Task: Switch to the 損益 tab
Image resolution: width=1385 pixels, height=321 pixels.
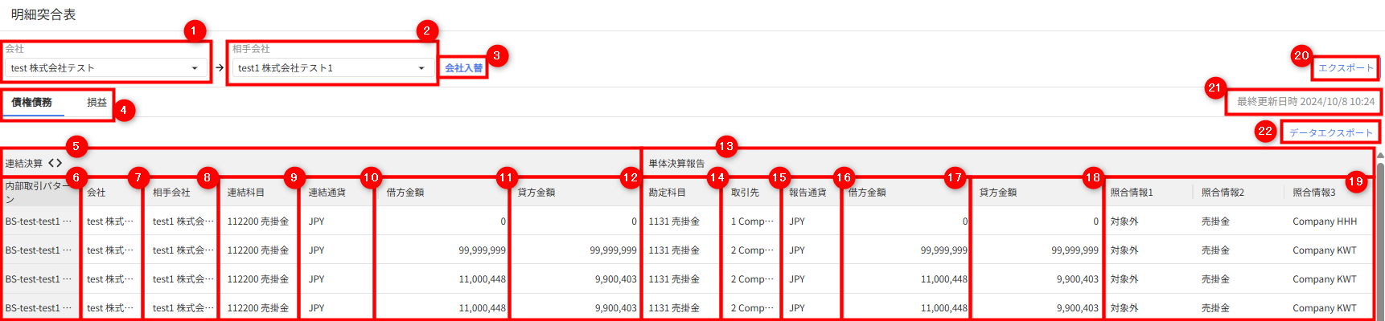Action: [x=97, y=103]
